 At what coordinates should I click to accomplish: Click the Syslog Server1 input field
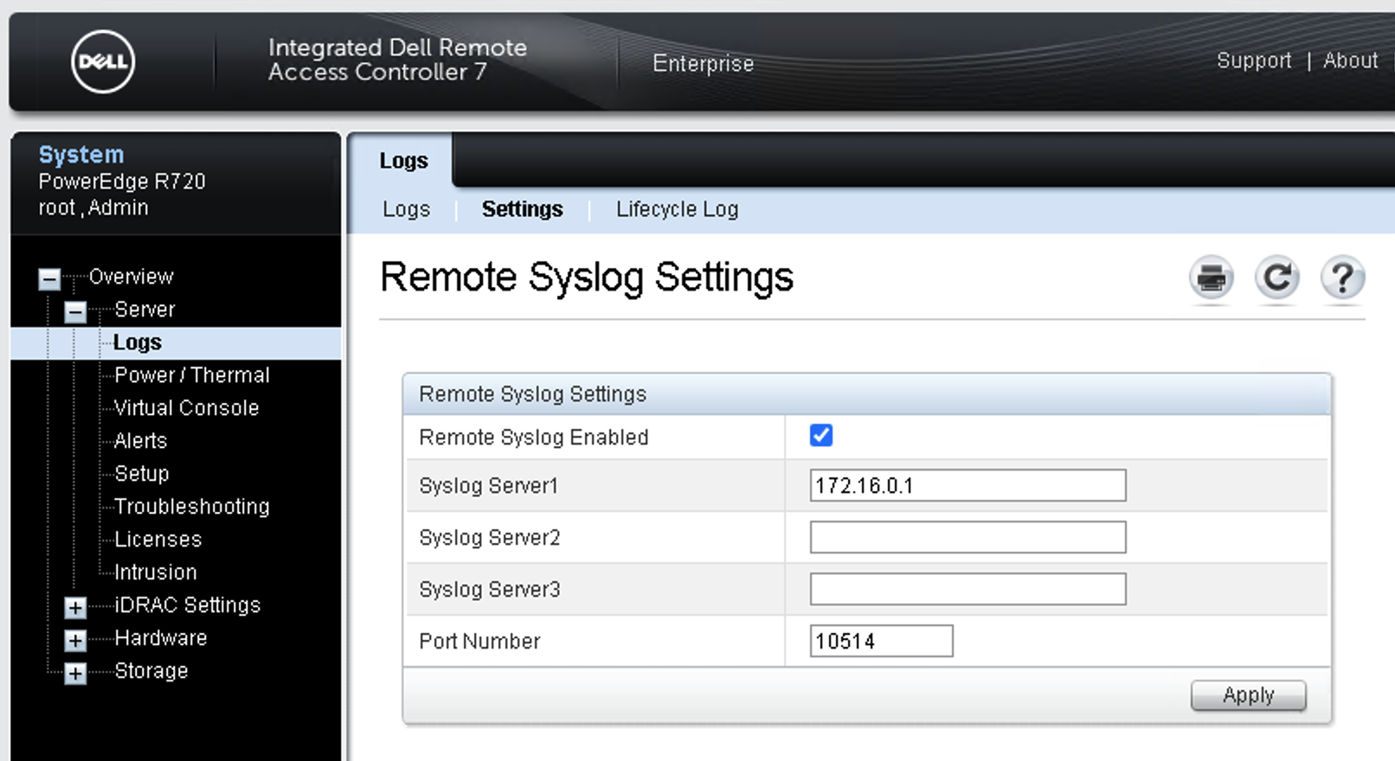(x=967, y=485)
